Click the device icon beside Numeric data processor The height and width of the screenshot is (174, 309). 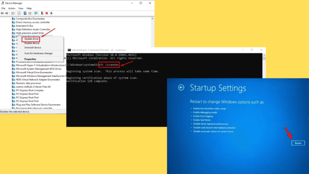13,83
